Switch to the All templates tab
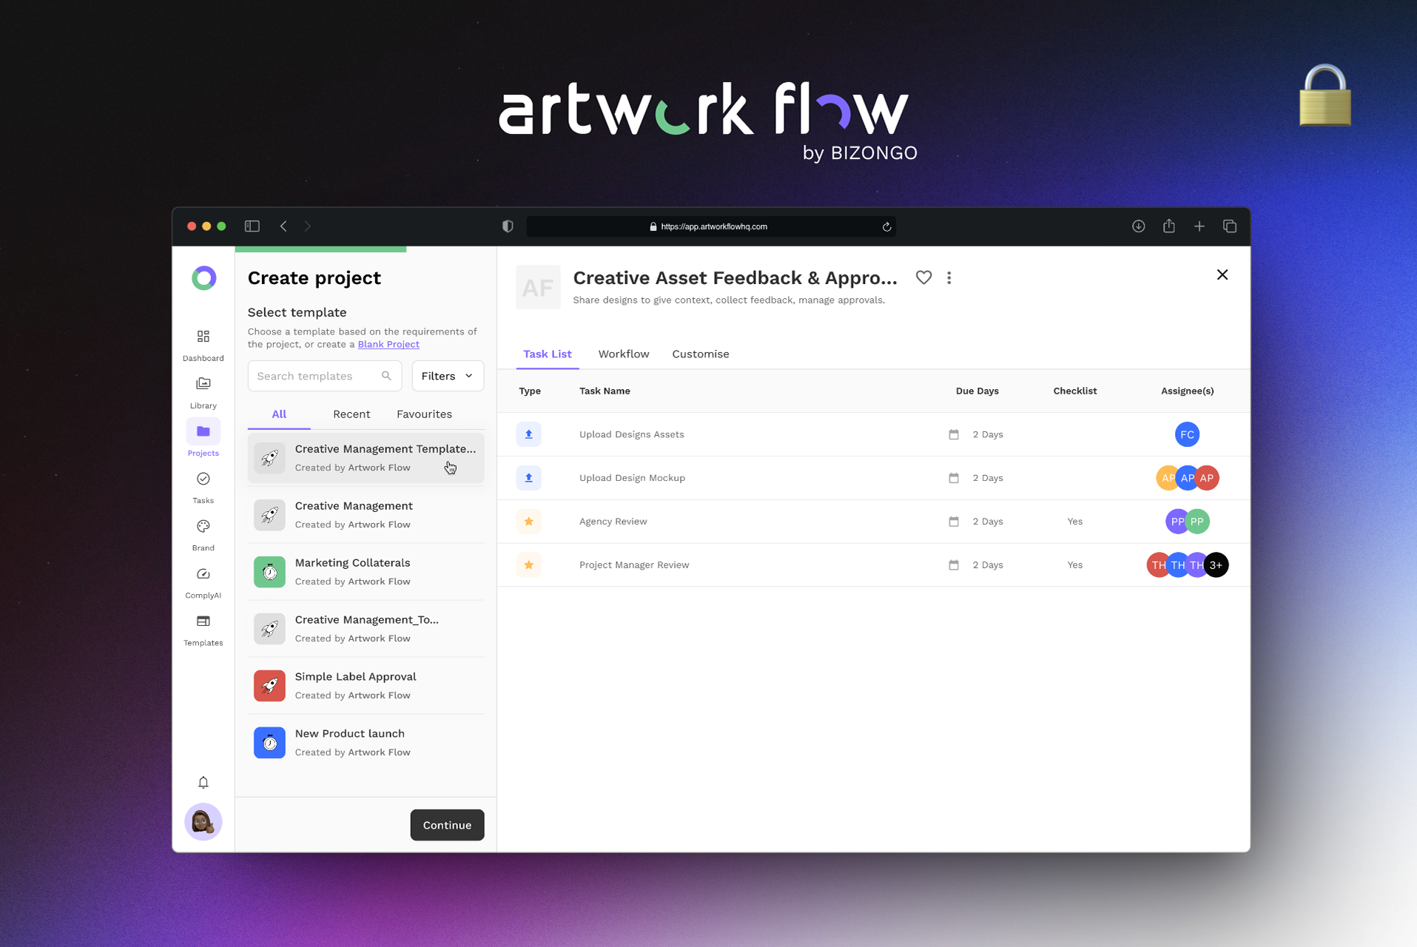The width and height of the screenshot is (1417, 947). click(x=279, y=414)
